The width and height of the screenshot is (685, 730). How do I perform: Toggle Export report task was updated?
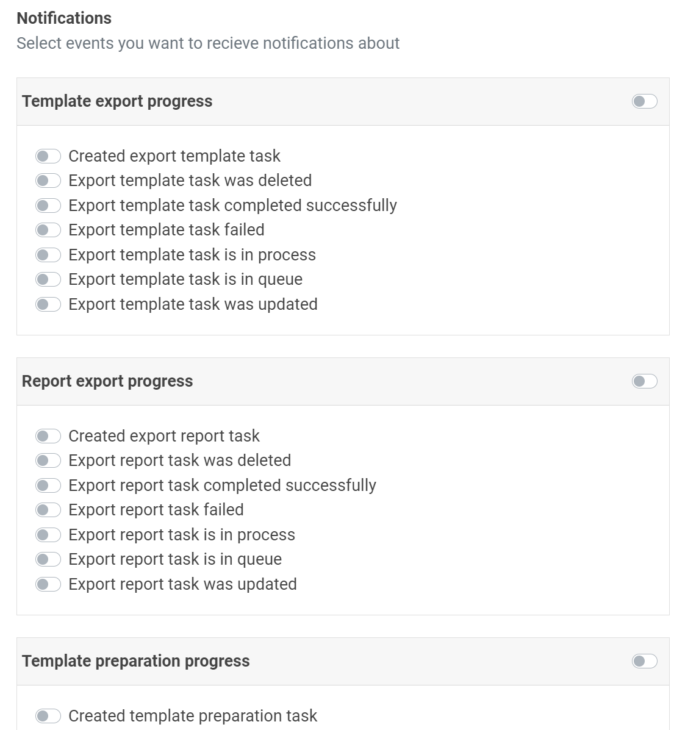48,584
